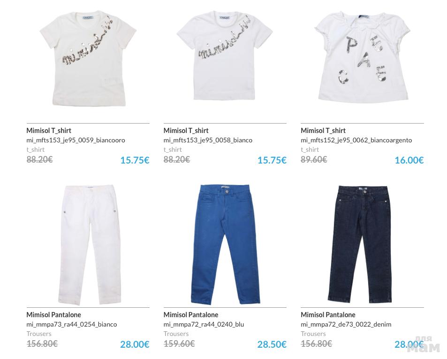Open the biancooro Mimisol T-shirt image
Screen dimensions: 447x359
click(88, 59)
